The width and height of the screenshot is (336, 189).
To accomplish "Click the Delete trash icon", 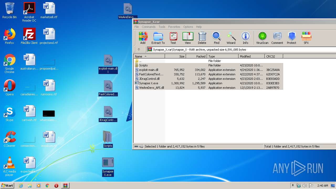I will tap(202, 38).
